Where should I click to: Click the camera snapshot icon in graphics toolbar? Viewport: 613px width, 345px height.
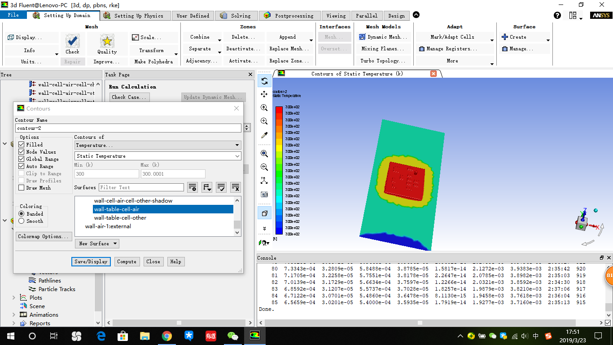coord(264,195)
